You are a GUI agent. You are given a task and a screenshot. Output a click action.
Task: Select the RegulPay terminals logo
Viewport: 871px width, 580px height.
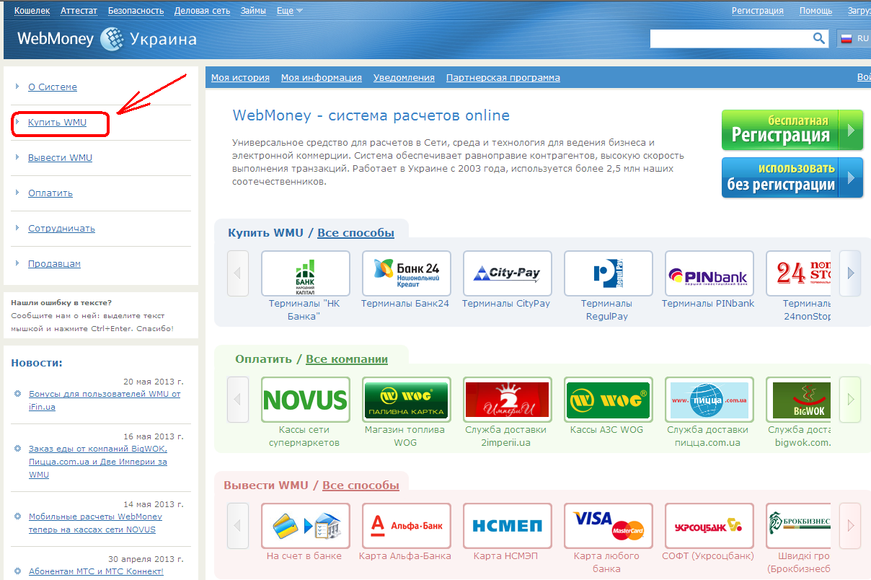tap(609, 273)
